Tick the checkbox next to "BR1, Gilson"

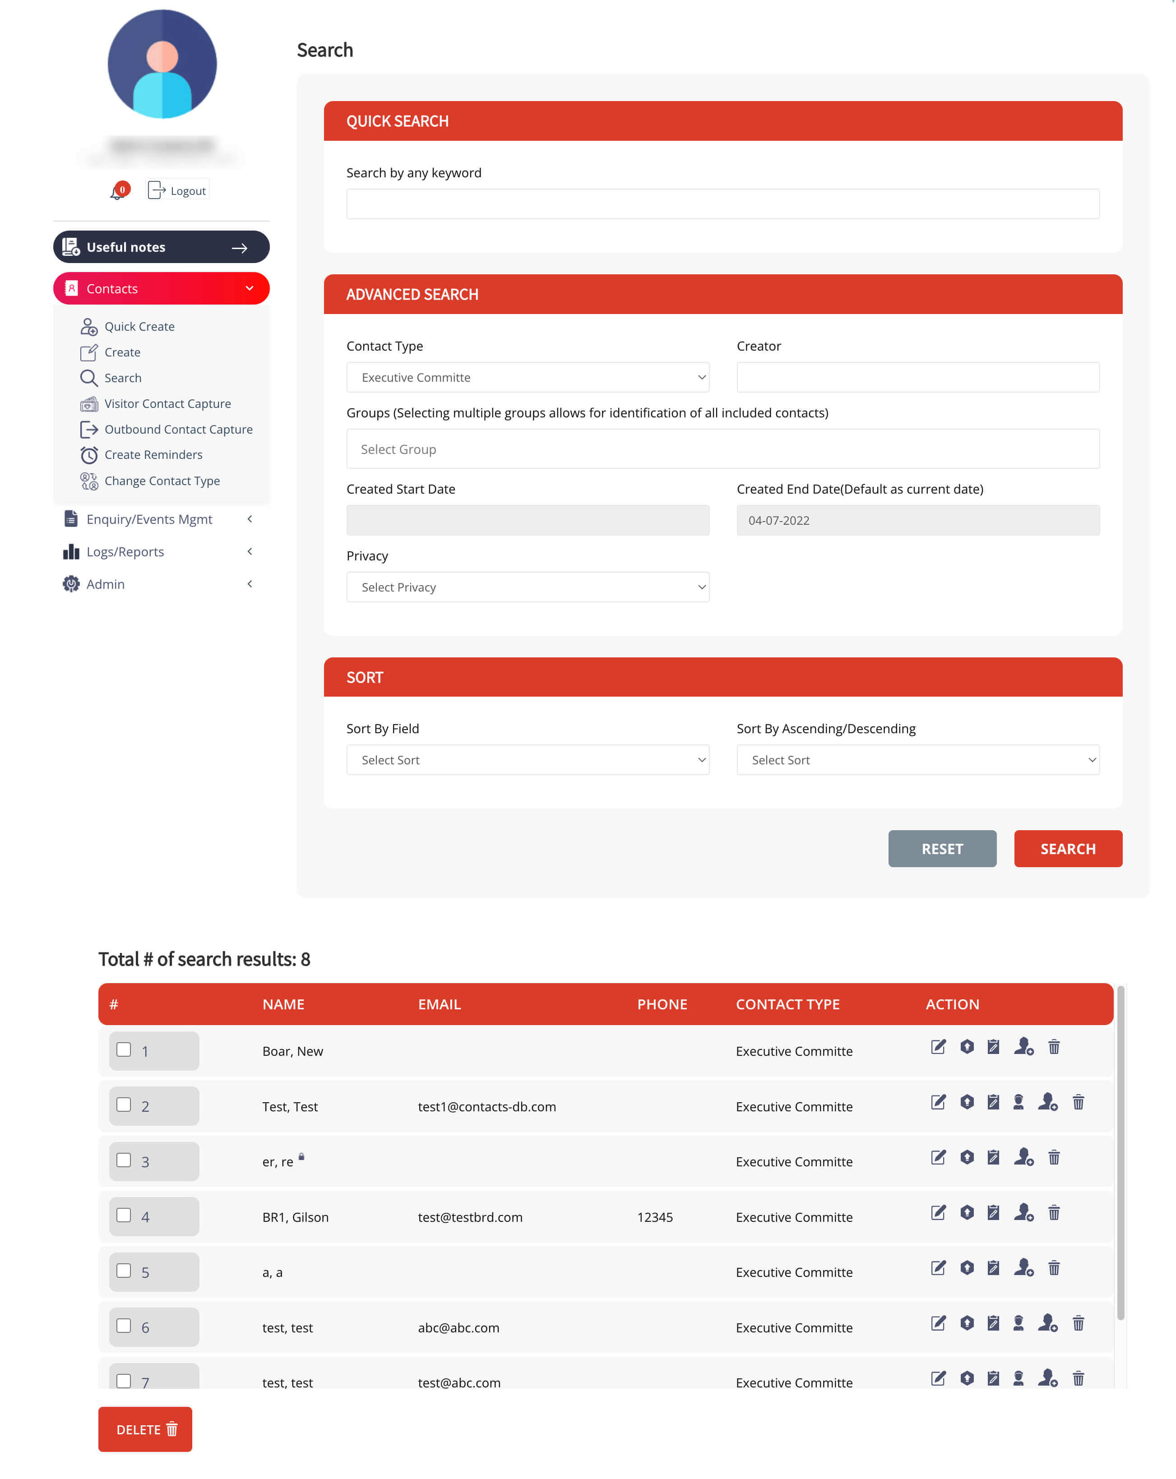124,1216
